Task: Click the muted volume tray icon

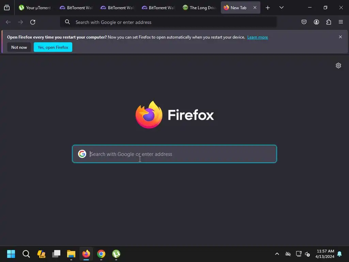Action: (308, 254)
